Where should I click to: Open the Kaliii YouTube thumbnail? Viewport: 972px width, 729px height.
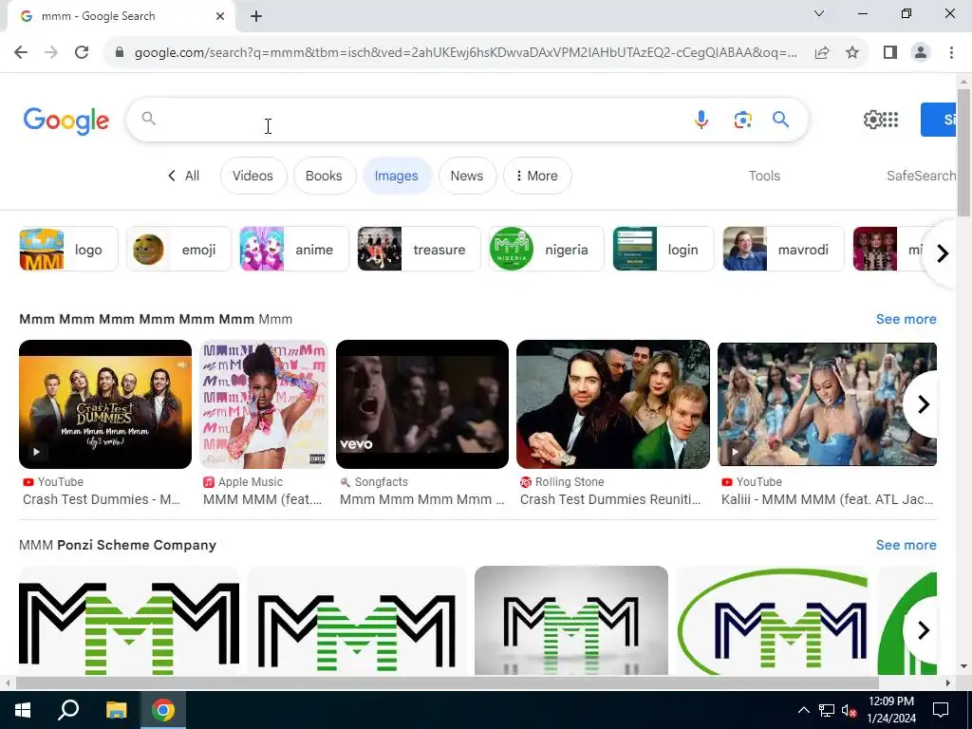827,404
